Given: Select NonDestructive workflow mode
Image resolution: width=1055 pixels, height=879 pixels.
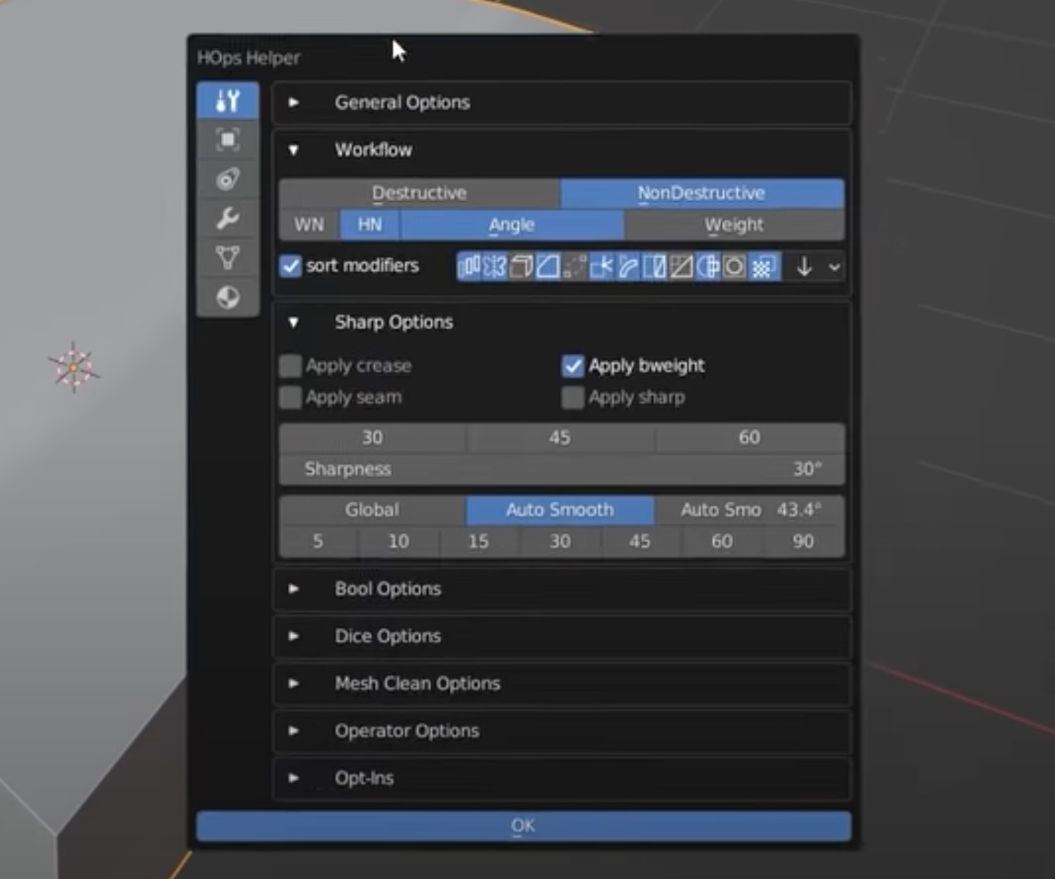Looking at the screenshot, I should point(702,193).
